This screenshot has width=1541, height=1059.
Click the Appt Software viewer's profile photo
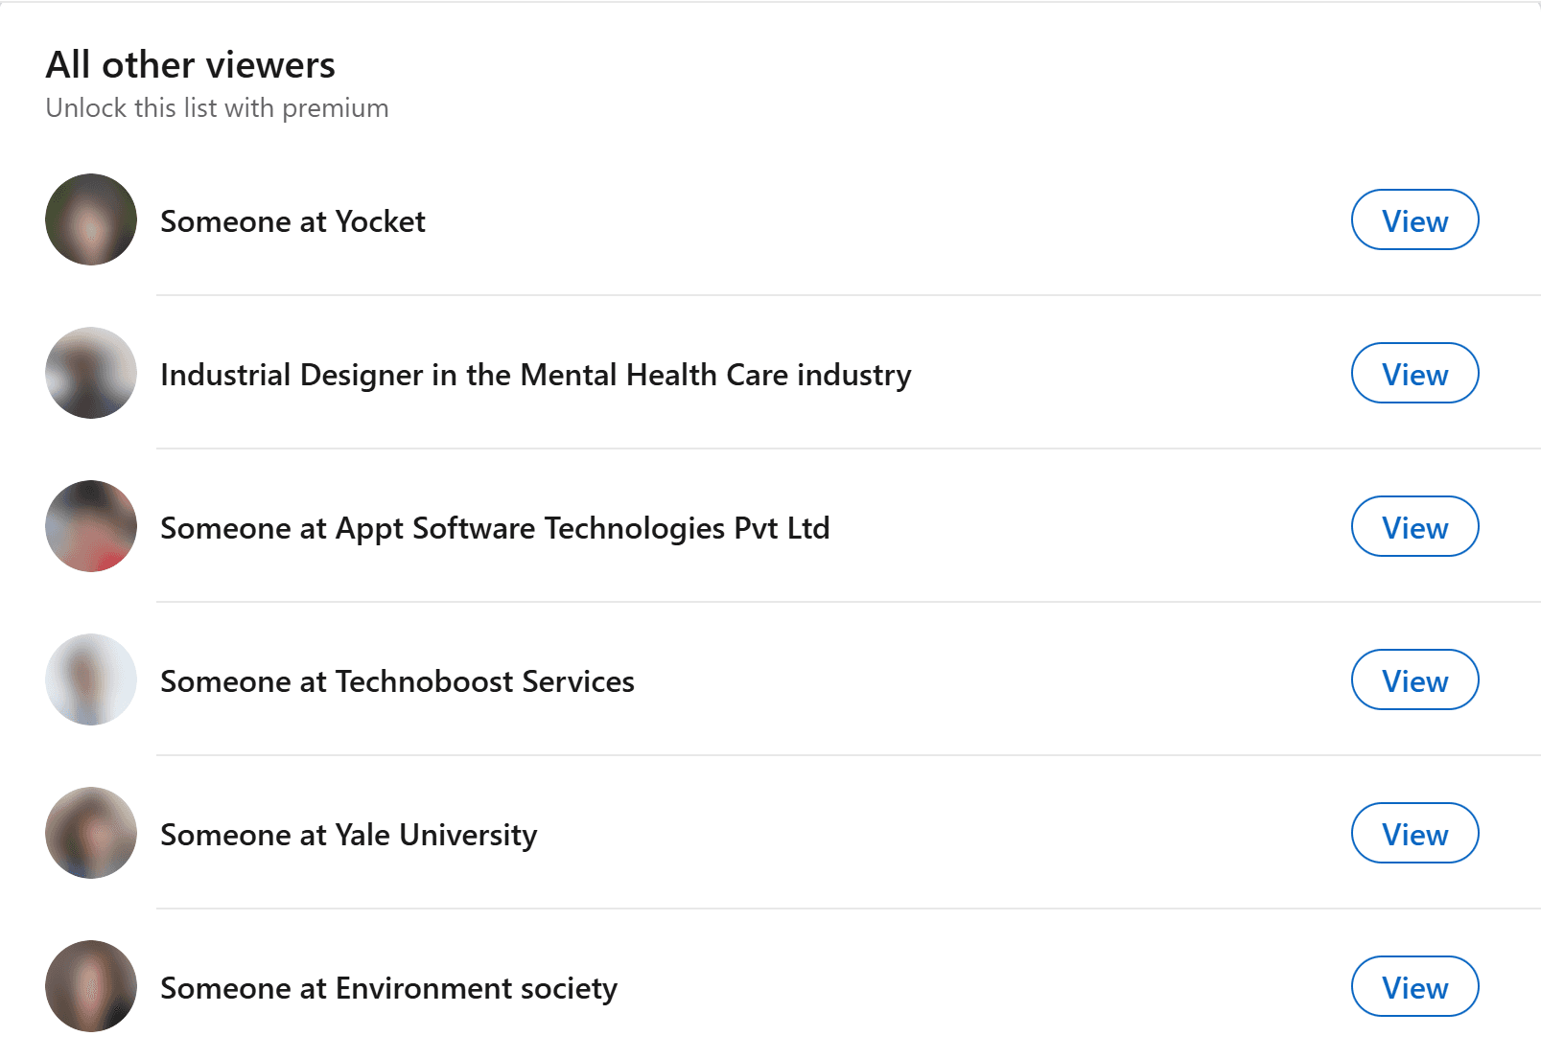point(90,526)
